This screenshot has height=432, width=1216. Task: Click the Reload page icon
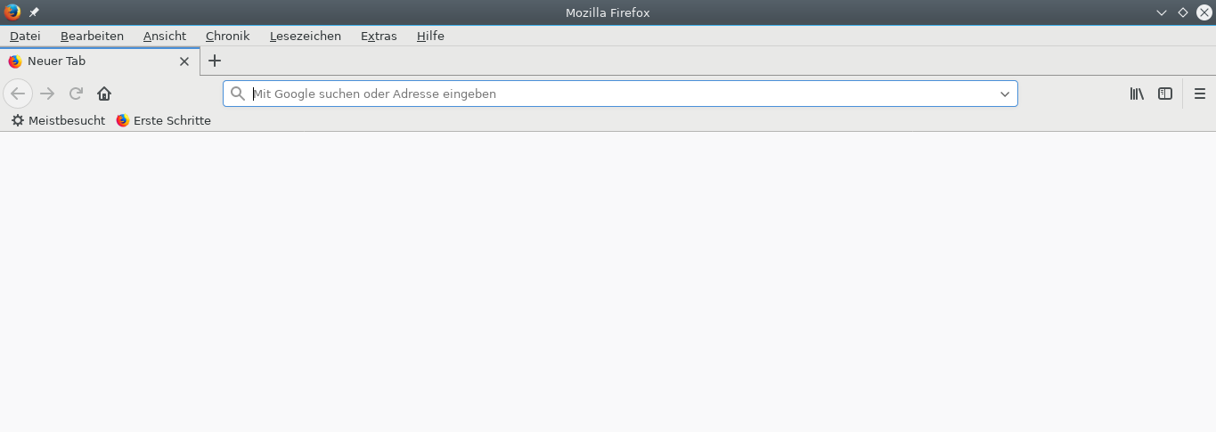coord(77,94)
